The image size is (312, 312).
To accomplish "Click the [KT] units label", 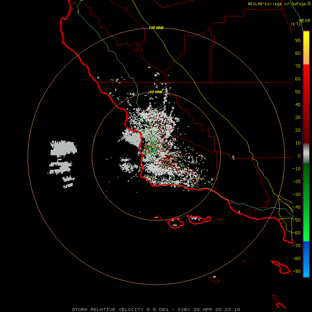I will 296,24.
